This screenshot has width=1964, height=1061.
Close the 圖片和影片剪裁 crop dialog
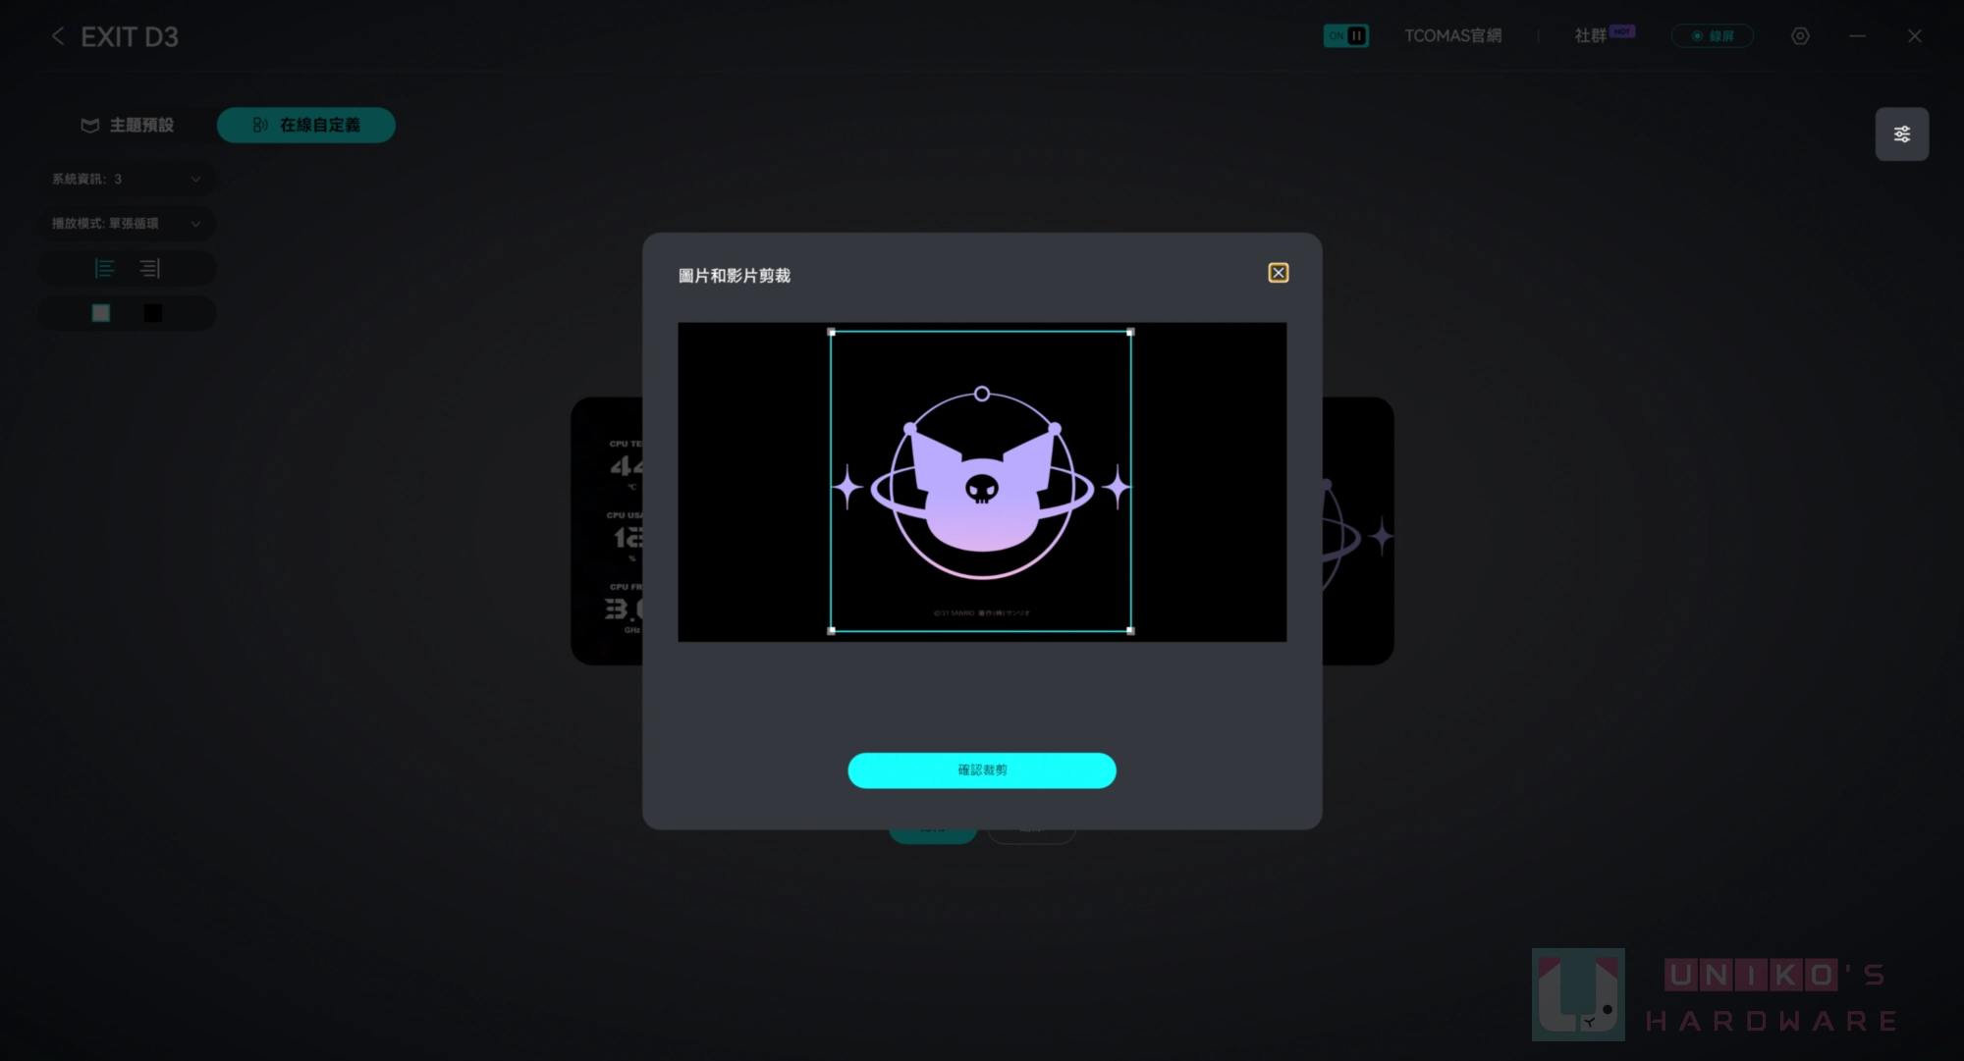coord(1278,273)
